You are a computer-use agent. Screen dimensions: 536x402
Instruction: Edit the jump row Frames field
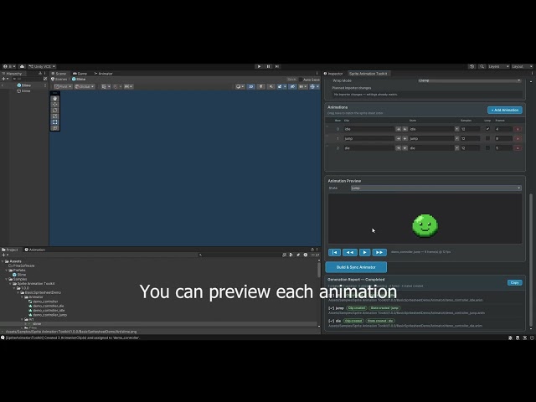503,138
